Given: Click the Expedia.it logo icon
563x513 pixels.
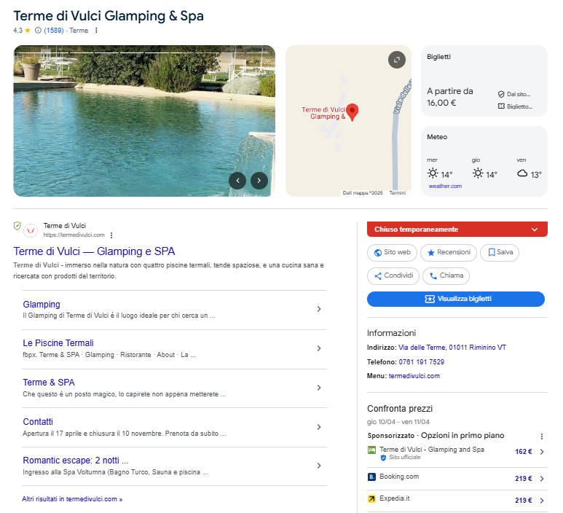Looking at the screenshot, I should (x=371, y=498).
